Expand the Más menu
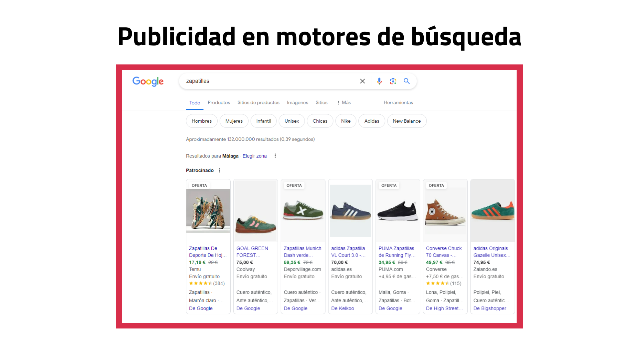 tap(344, 103)
